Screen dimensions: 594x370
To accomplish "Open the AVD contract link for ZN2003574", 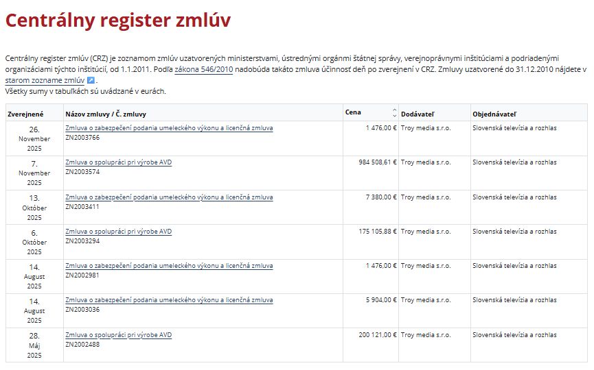I will click(118, 162).
